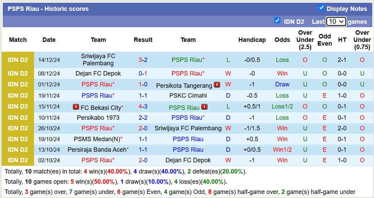Click Dejan FC Depok on 08/12/24 row
374x198 pixels.
(98, 73)
